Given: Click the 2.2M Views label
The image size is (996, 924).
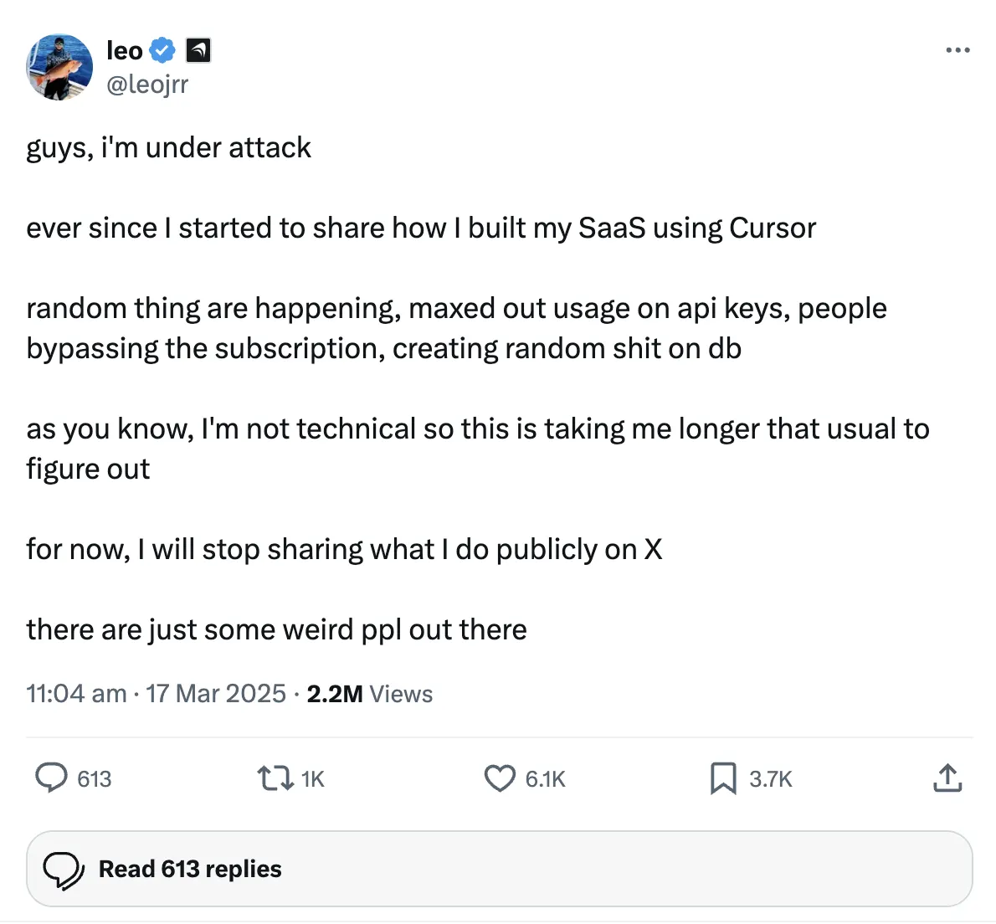Looking at the screenshot, I should coord(369,694).
